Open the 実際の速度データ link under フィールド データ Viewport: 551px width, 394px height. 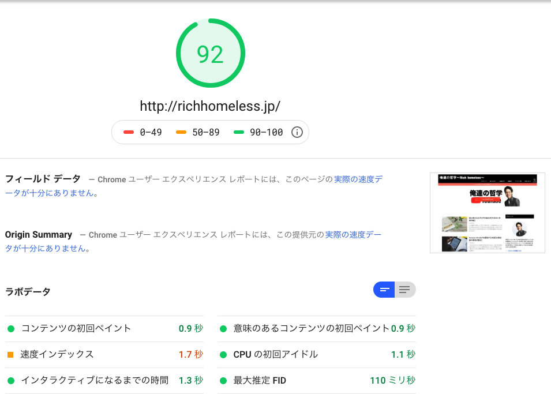tap(358, 179)
